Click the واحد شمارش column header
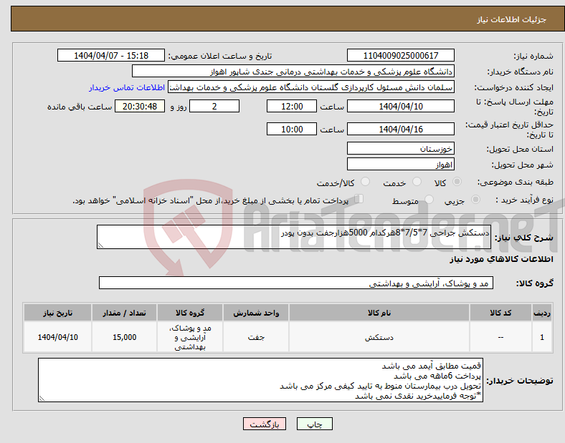 coord(256,313)
